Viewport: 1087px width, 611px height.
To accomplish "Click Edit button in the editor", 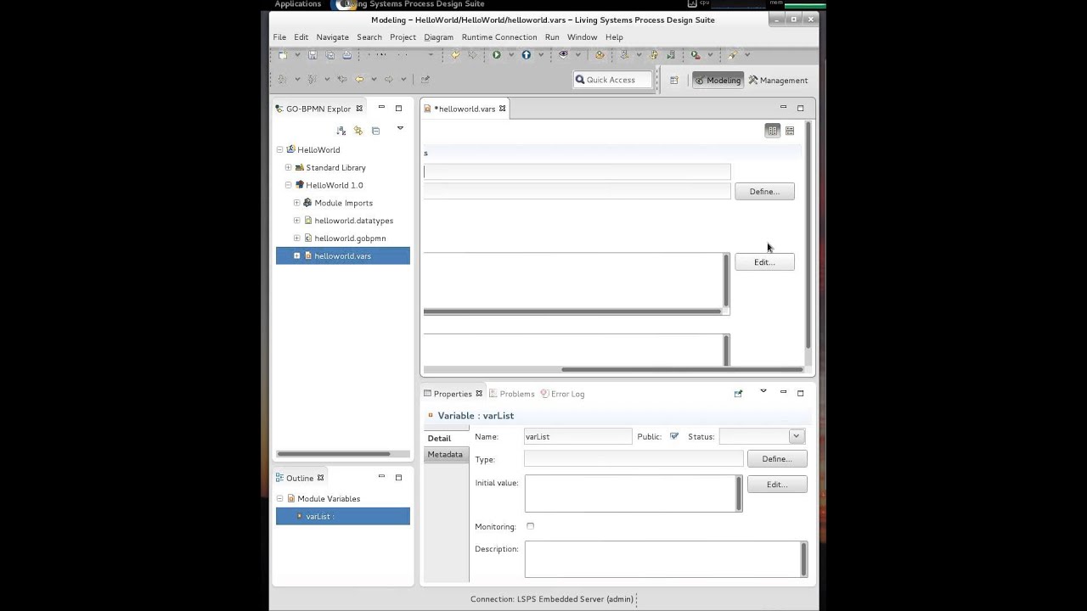I will pyautogui.click(x=764, y=262).
